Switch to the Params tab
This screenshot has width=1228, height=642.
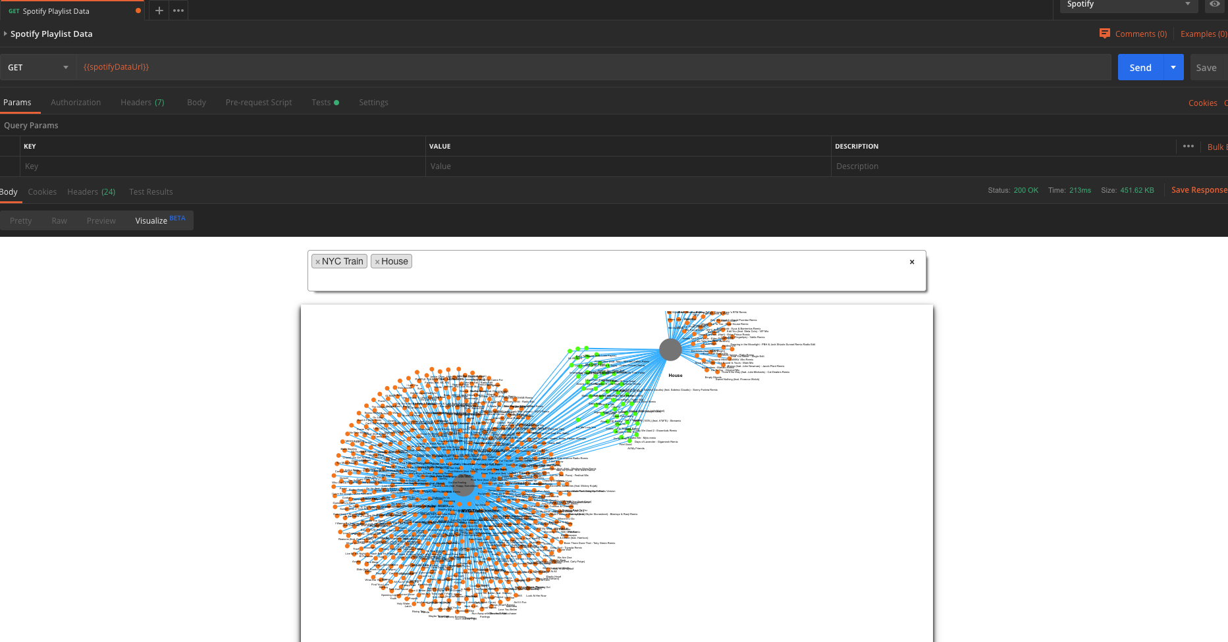tap(17, 102)
